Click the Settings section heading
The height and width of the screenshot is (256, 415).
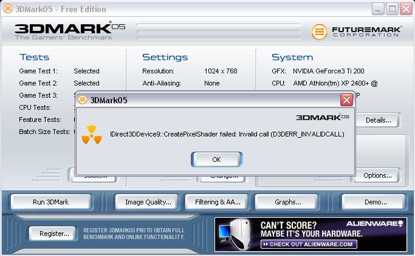click(x=165, y=57)
